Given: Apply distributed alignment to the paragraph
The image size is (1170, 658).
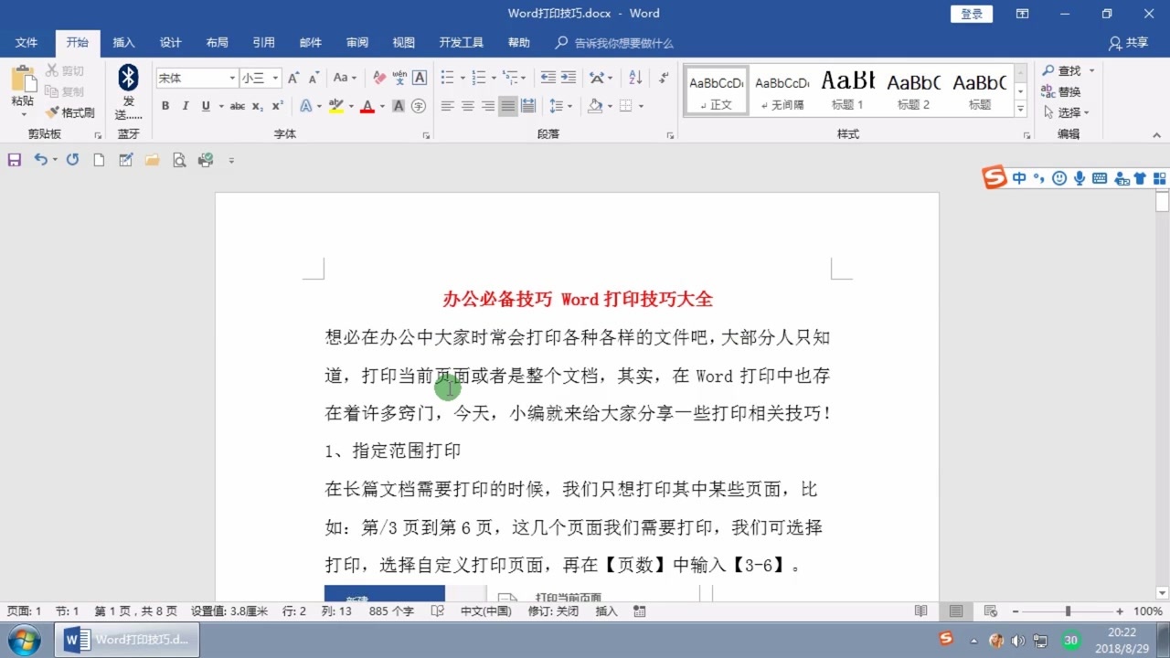Looking at the screenshot, I should point(527,106).
